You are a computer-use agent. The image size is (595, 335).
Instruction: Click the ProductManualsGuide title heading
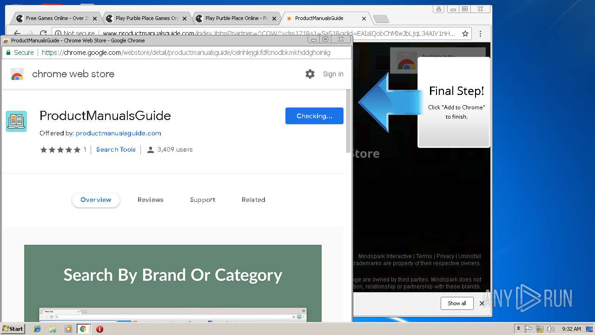[x=105, y=116]
